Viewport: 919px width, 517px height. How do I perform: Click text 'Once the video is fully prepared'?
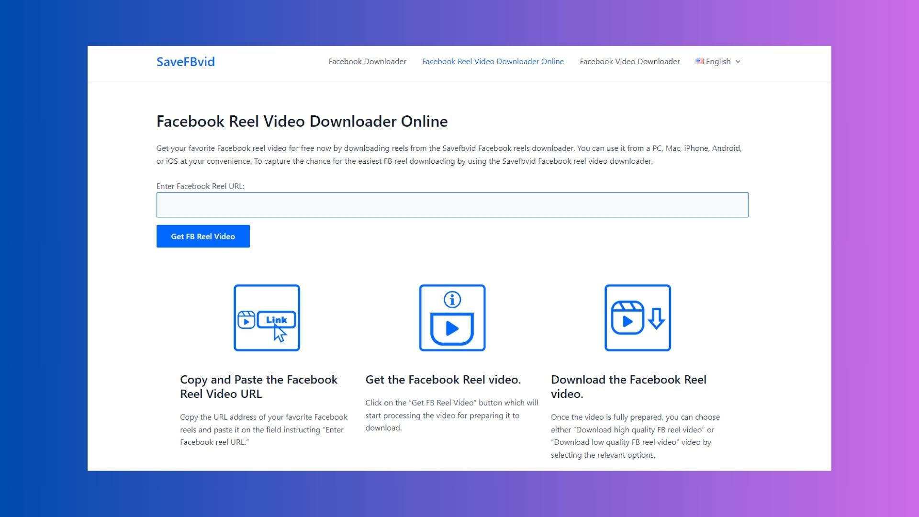(635, 436)
